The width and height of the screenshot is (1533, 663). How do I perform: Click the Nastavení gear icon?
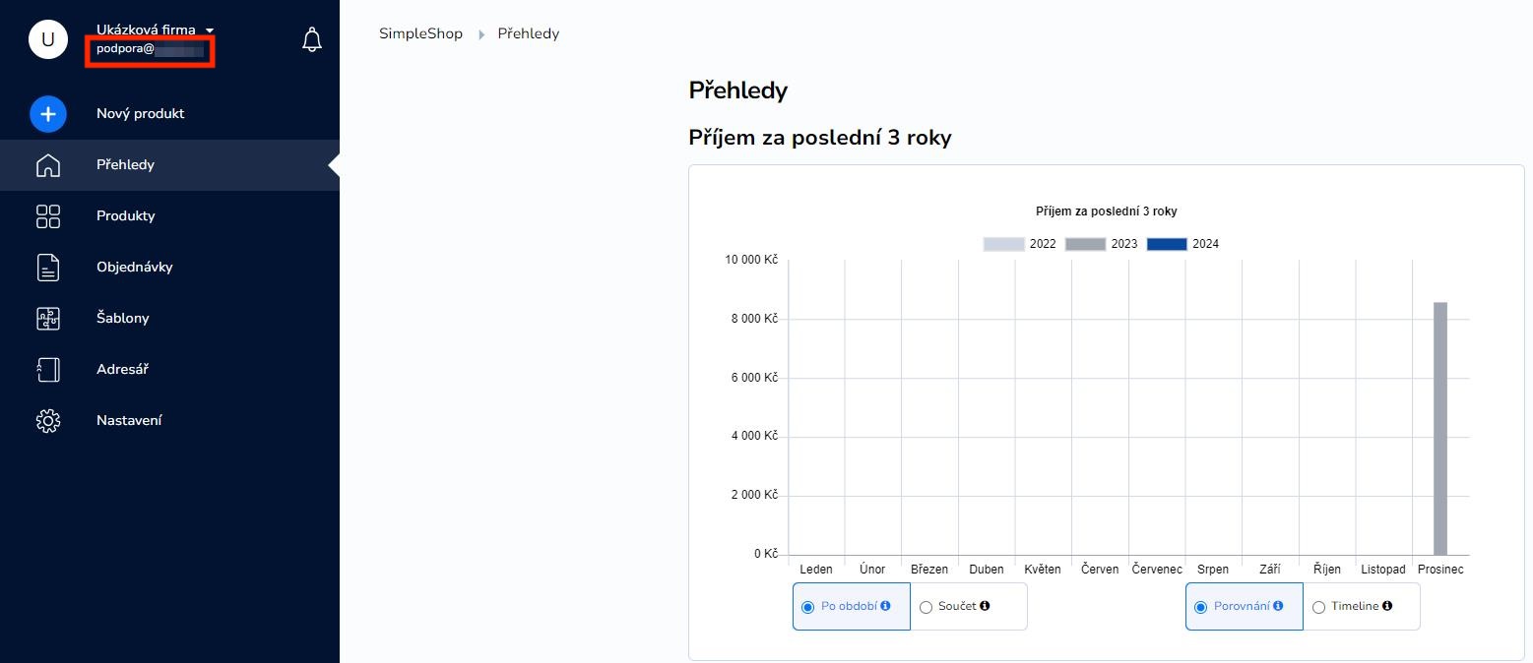click(47, 421)
